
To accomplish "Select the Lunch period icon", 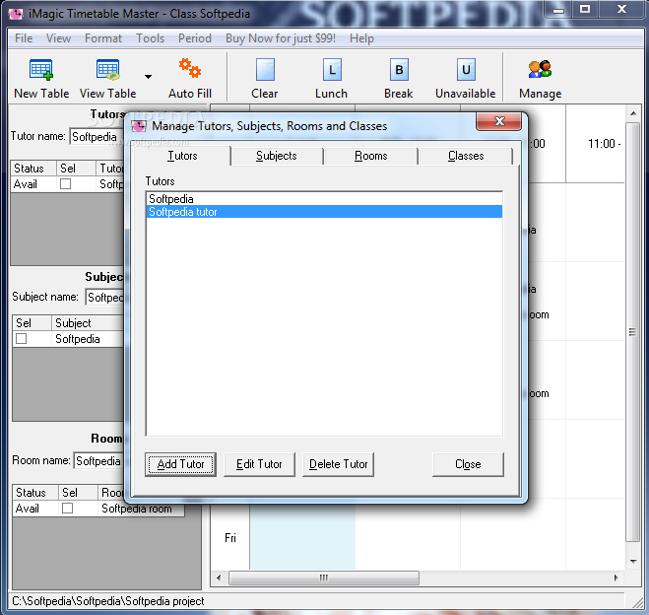I will (x=332, y=70).
